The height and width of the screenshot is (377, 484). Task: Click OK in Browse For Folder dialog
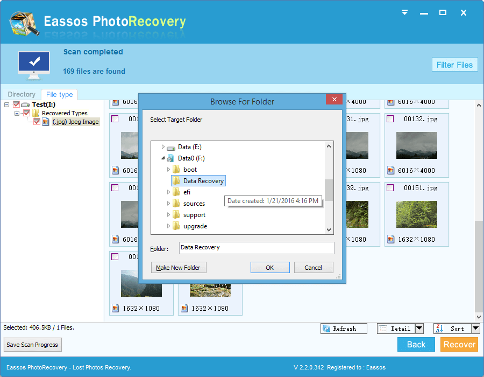coord(270,268)
